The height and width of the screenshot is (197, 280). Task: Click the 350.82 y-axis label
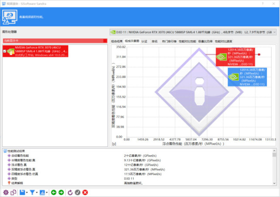121,47
